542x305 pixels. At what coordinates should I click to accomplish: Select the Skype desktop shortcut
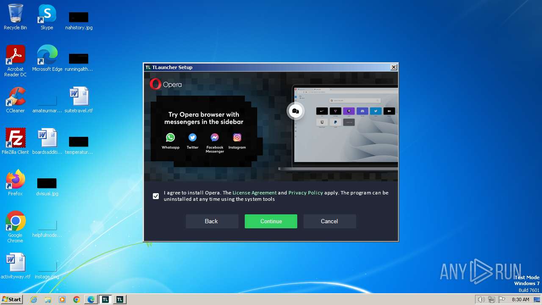pyautogui.click(x=47, y=17)
